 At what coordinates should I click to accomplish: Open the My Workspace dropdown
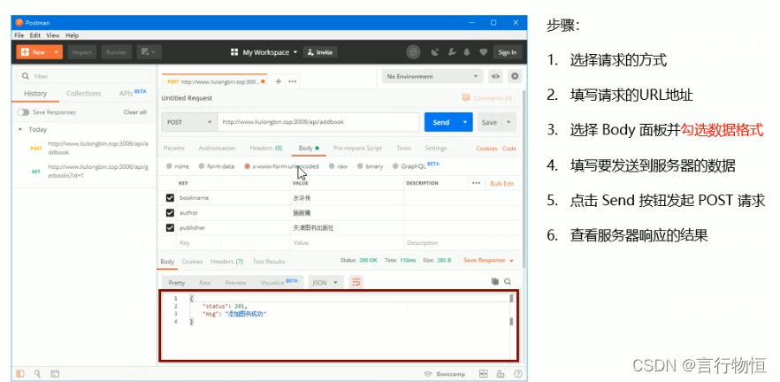[x=270, y=52]
